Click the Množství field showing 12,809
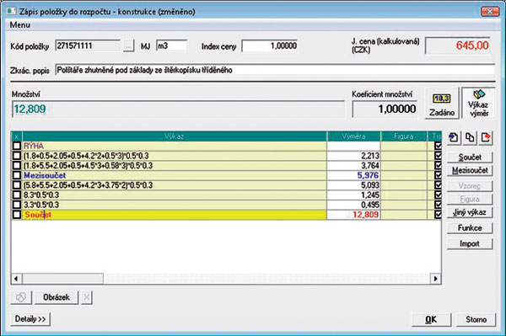The height and width of the screenshot is (336, 506). pyautogui.click(x=178, y=109)
